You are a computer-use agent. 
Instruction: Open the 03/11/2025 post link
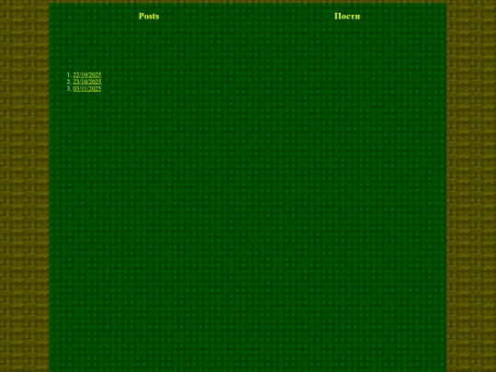pyautogui.click(x=87, y=88)
